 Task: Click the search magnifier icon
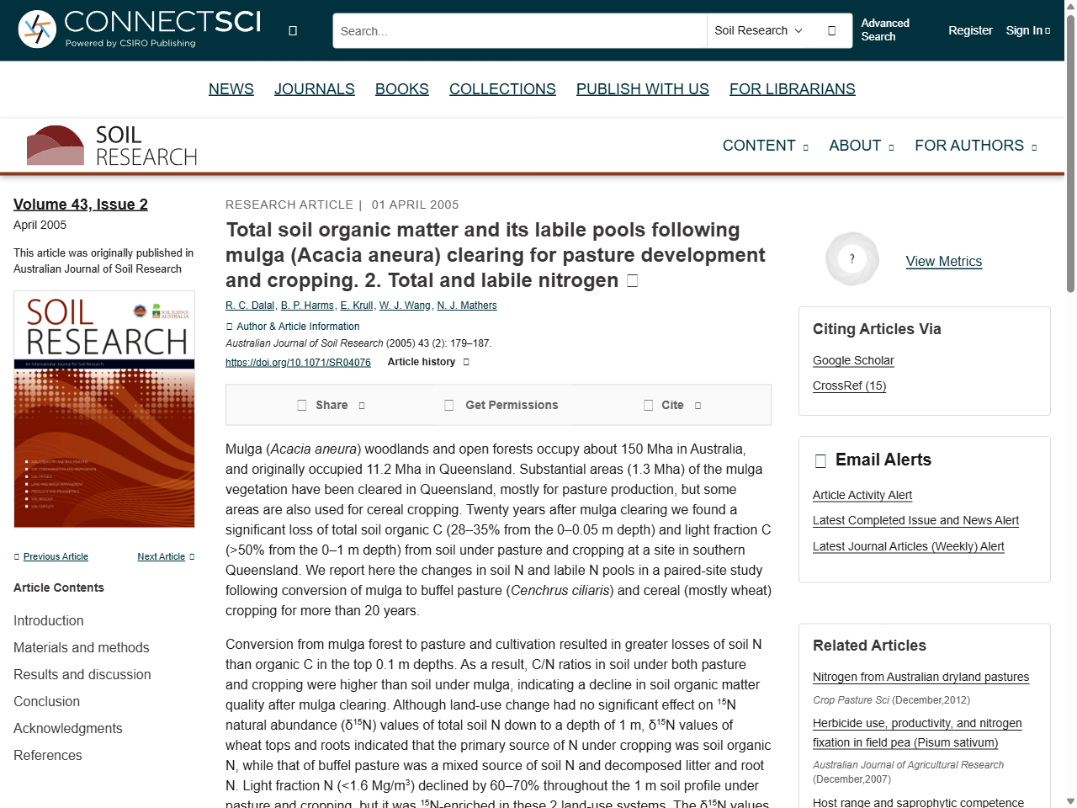tap(831, 29)
